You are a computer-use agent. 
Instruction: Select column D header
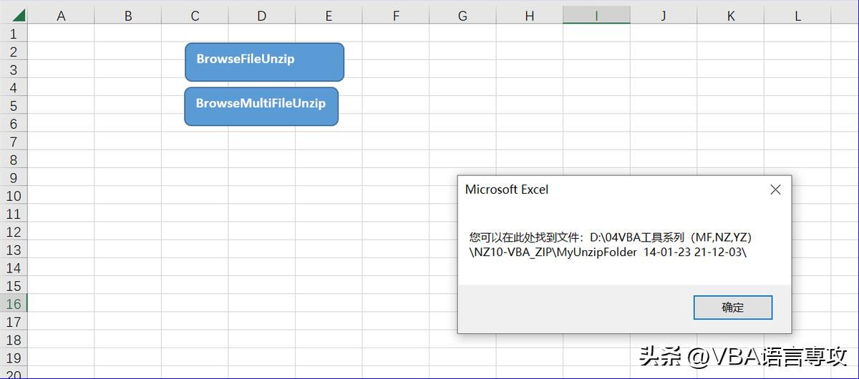[262, 16]
